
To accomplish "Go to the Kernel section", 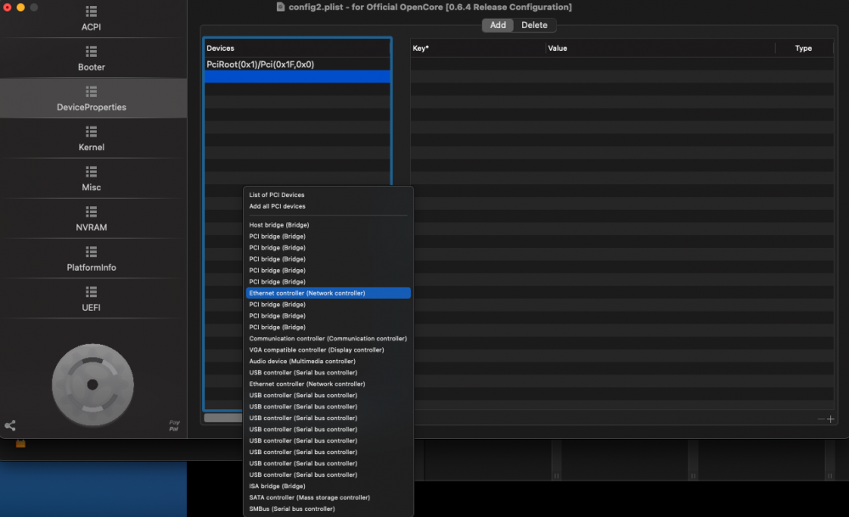I will pos(91,138).
